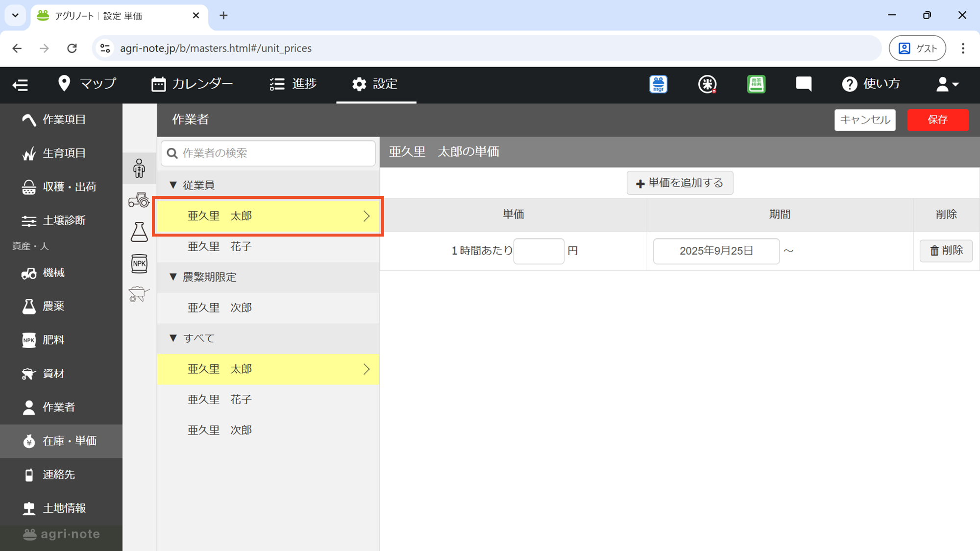Image resolution: width=980 pixels, height=551 pixels.
Task: Open the chat message bubble icon
Action: coord(804,84)
